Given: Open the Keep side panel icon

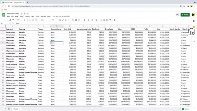Looking at the screenshot, I should (194, 27).
